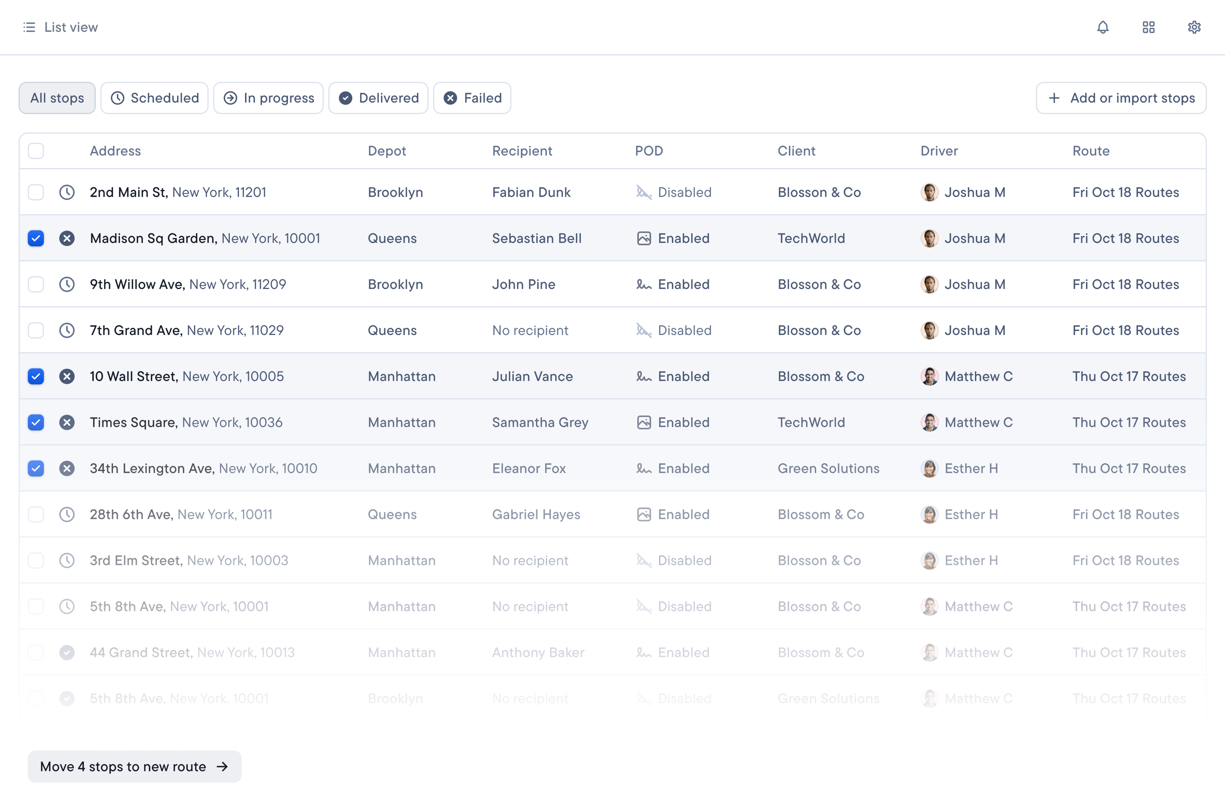The width and height of the screenshot is (1225, 810).
Task: Click scheduled clock icon for 9th Willow Ave
Action: (67, 284)
